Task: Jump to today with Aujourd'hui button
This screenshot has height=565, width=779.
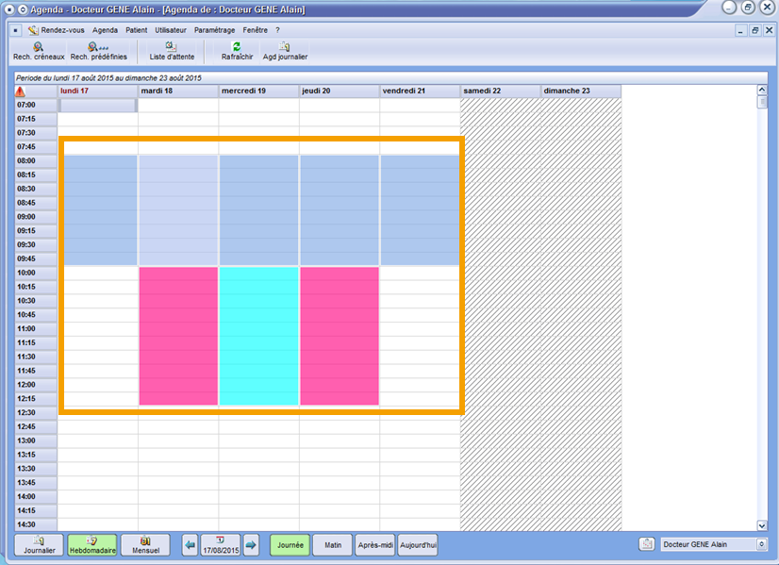Action: tap(418, 545)
